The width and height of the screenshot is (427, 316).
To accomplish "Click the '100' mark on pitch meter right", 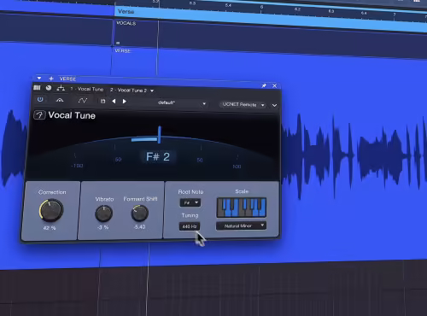I will (237, 167).
